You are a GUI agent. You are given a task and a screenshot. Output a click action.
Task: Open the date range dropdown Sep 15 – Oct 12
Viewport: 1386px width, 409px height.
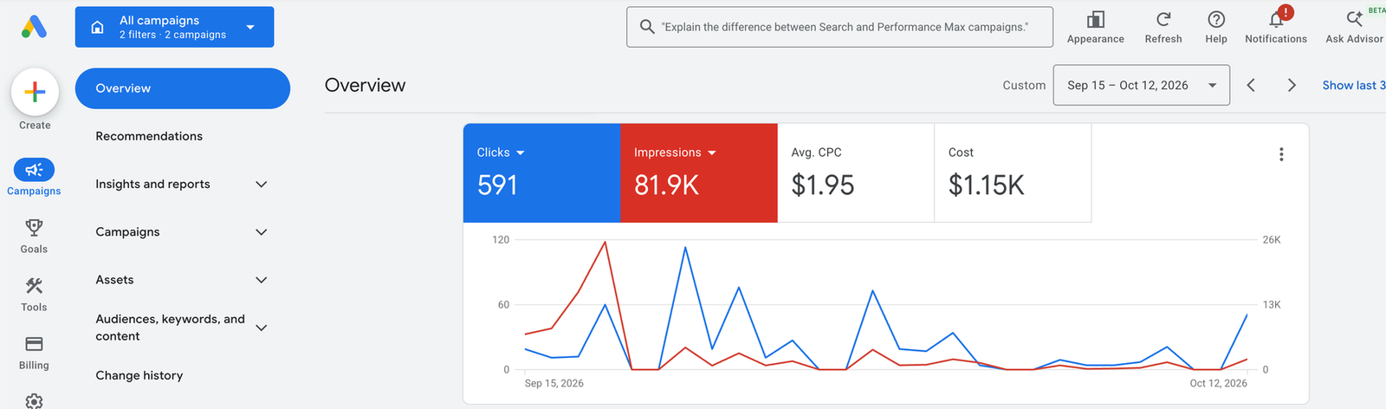coord(1141,85)
